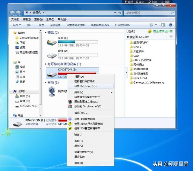Viewport: 193px width, 171px height.
Task: Click the Software (D:) drive icon
Action: tap(52, 56)
